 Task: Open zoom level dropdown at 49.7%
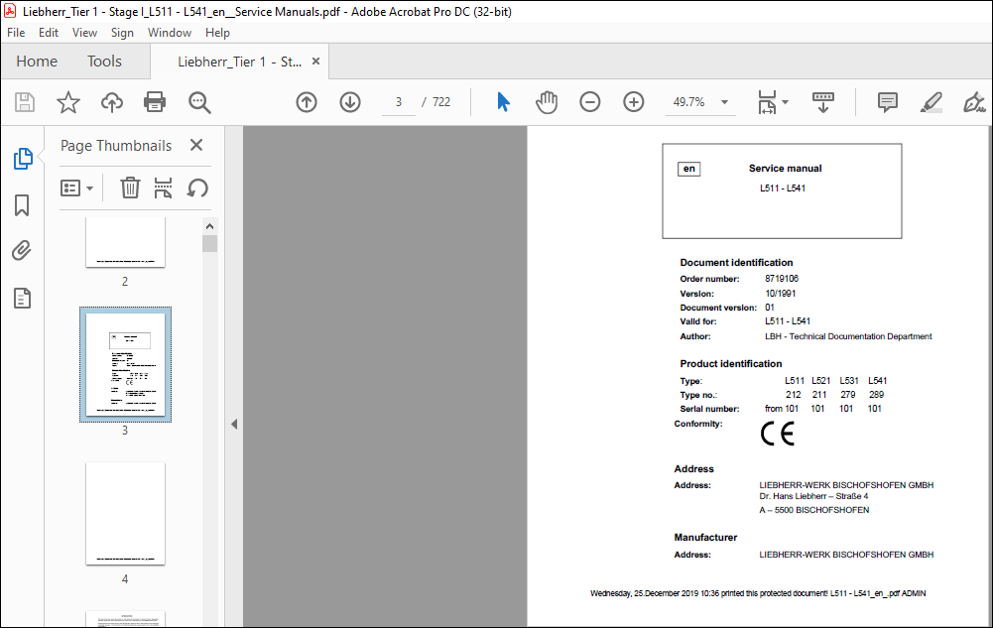[x=724, y=102]
